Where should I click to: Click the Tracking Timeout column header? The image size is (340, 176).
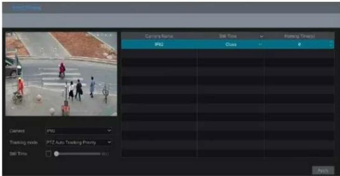(x=300, y=36)
